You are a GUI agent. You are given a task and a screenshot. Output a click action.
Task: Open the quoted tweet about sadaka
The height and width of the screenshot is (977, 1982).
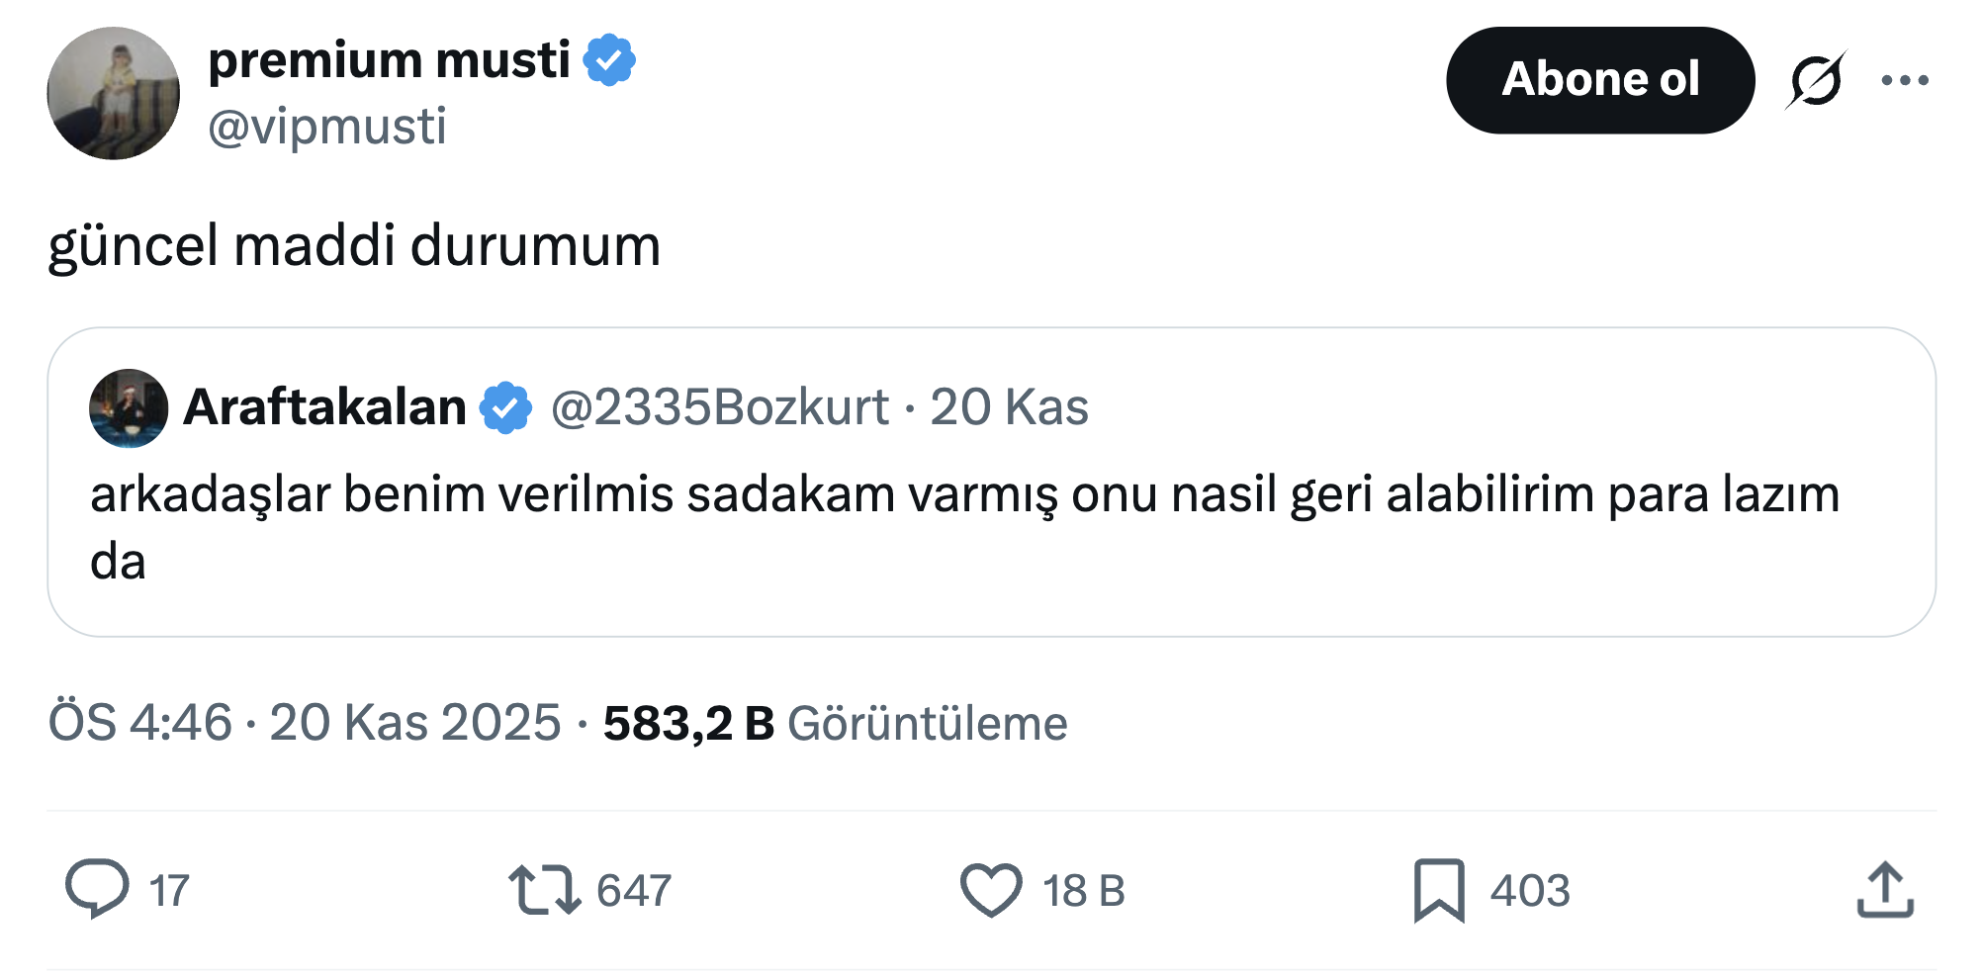coord(964,526)
